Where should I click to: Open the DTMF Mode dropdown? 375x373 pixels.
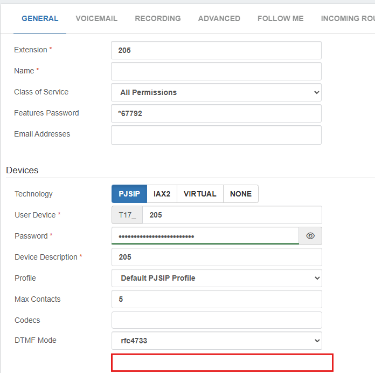(217, 341)
